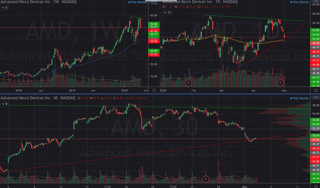
Task: Open chart settings gear below the weekly chart
Action: pos(154,91)
